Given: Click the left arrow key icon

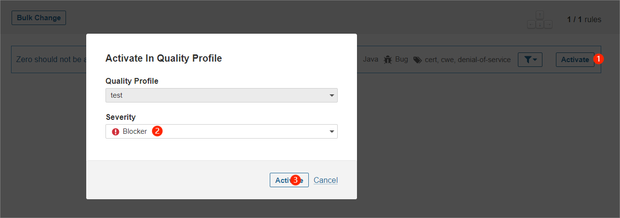Looking at the screenshot, I should (x=531, y=24).
